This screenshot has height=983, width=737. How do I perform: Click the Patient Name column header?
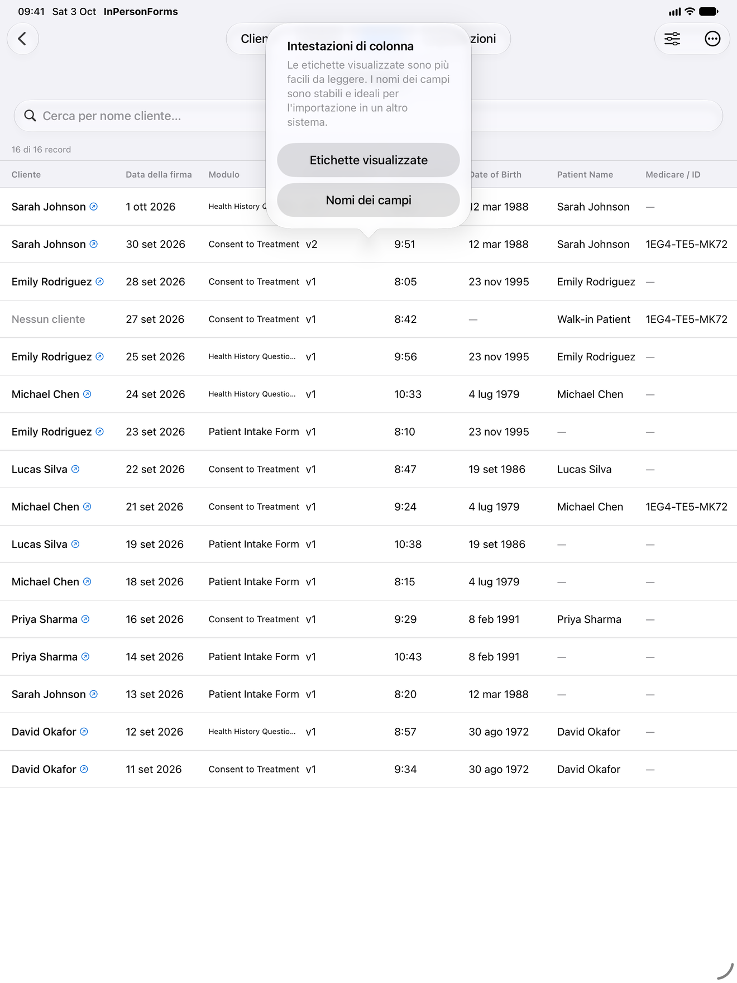tap(585, 175)
